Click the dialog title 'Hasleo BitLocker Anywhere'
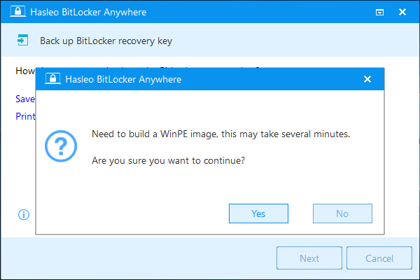This screenshot has width=420, height=280. [123, 79]
